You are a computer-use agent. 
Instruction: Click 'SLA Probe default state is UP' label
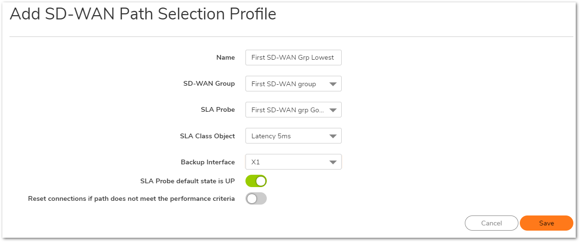(187, 181)
